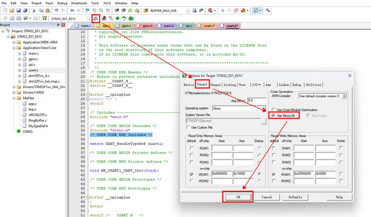Image resolution: width=371 pixels, height=217 pixels.
Task: Click the New file toolbar icon
Action: [4, 10]
